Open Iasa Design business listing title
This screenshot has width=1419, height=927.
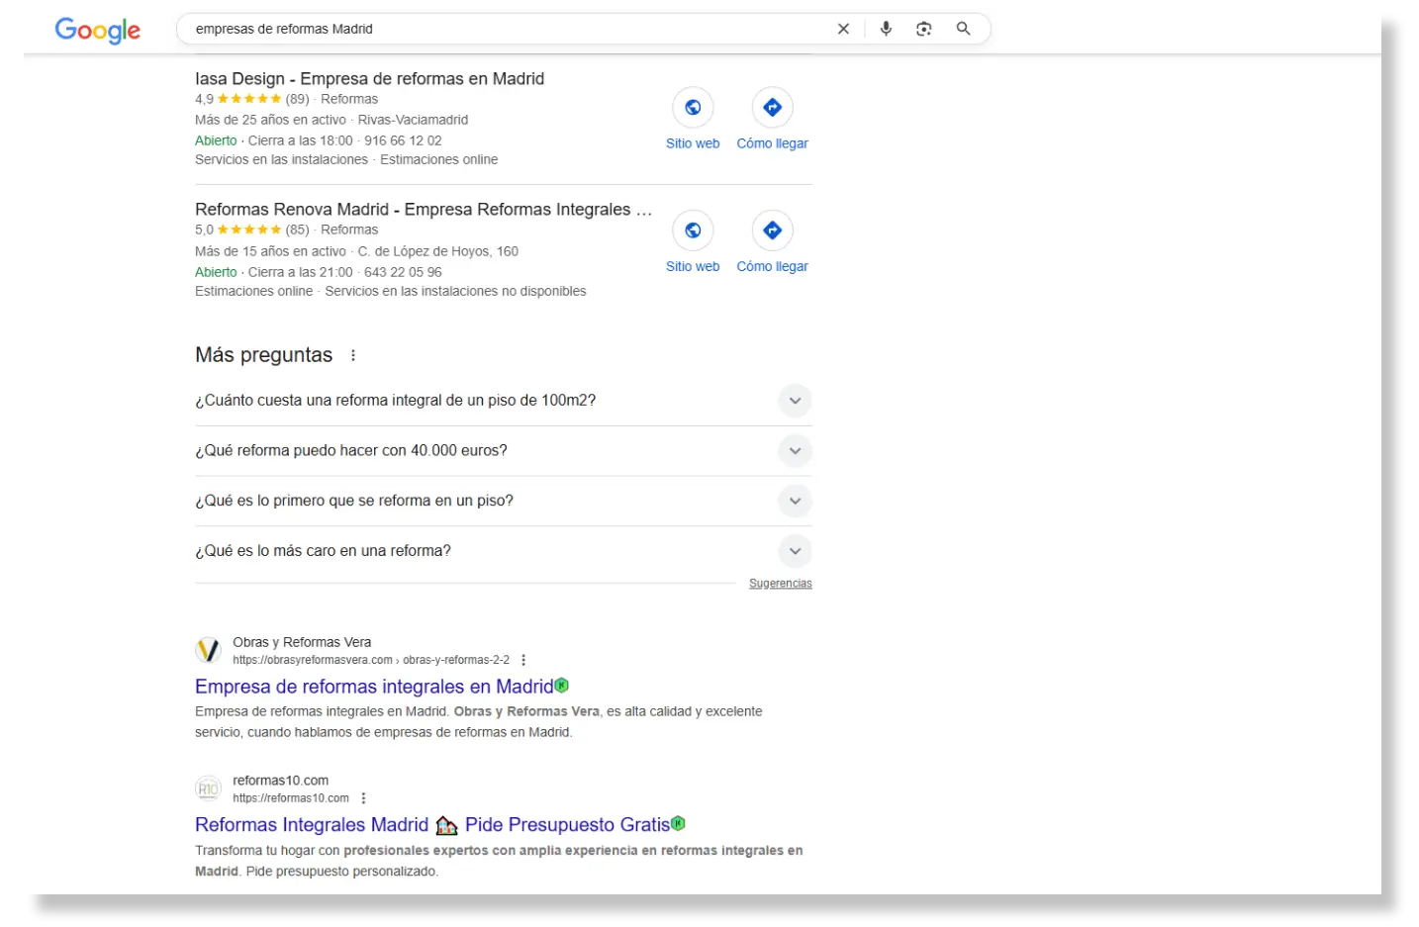[x=369, y=79]
